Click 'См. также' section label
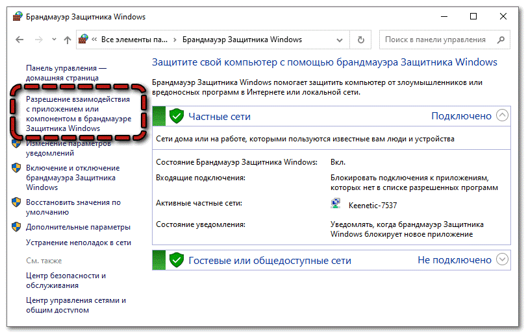Screen dimensions: 526x334 click(x=44, y=261)
